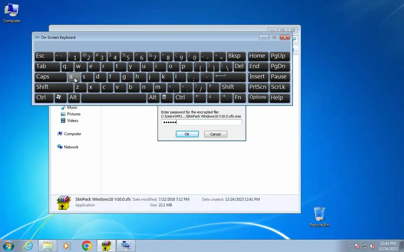Launch Google Chrome from the taskbar

86,246
